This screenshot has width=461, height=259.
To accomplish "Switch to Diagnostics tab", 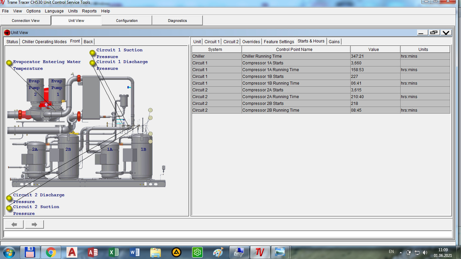I will point(177,21).
